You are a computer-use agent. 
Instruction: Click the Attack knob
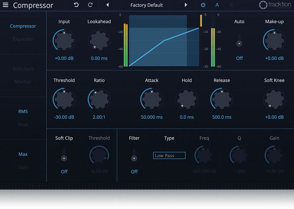coord(151,99)
